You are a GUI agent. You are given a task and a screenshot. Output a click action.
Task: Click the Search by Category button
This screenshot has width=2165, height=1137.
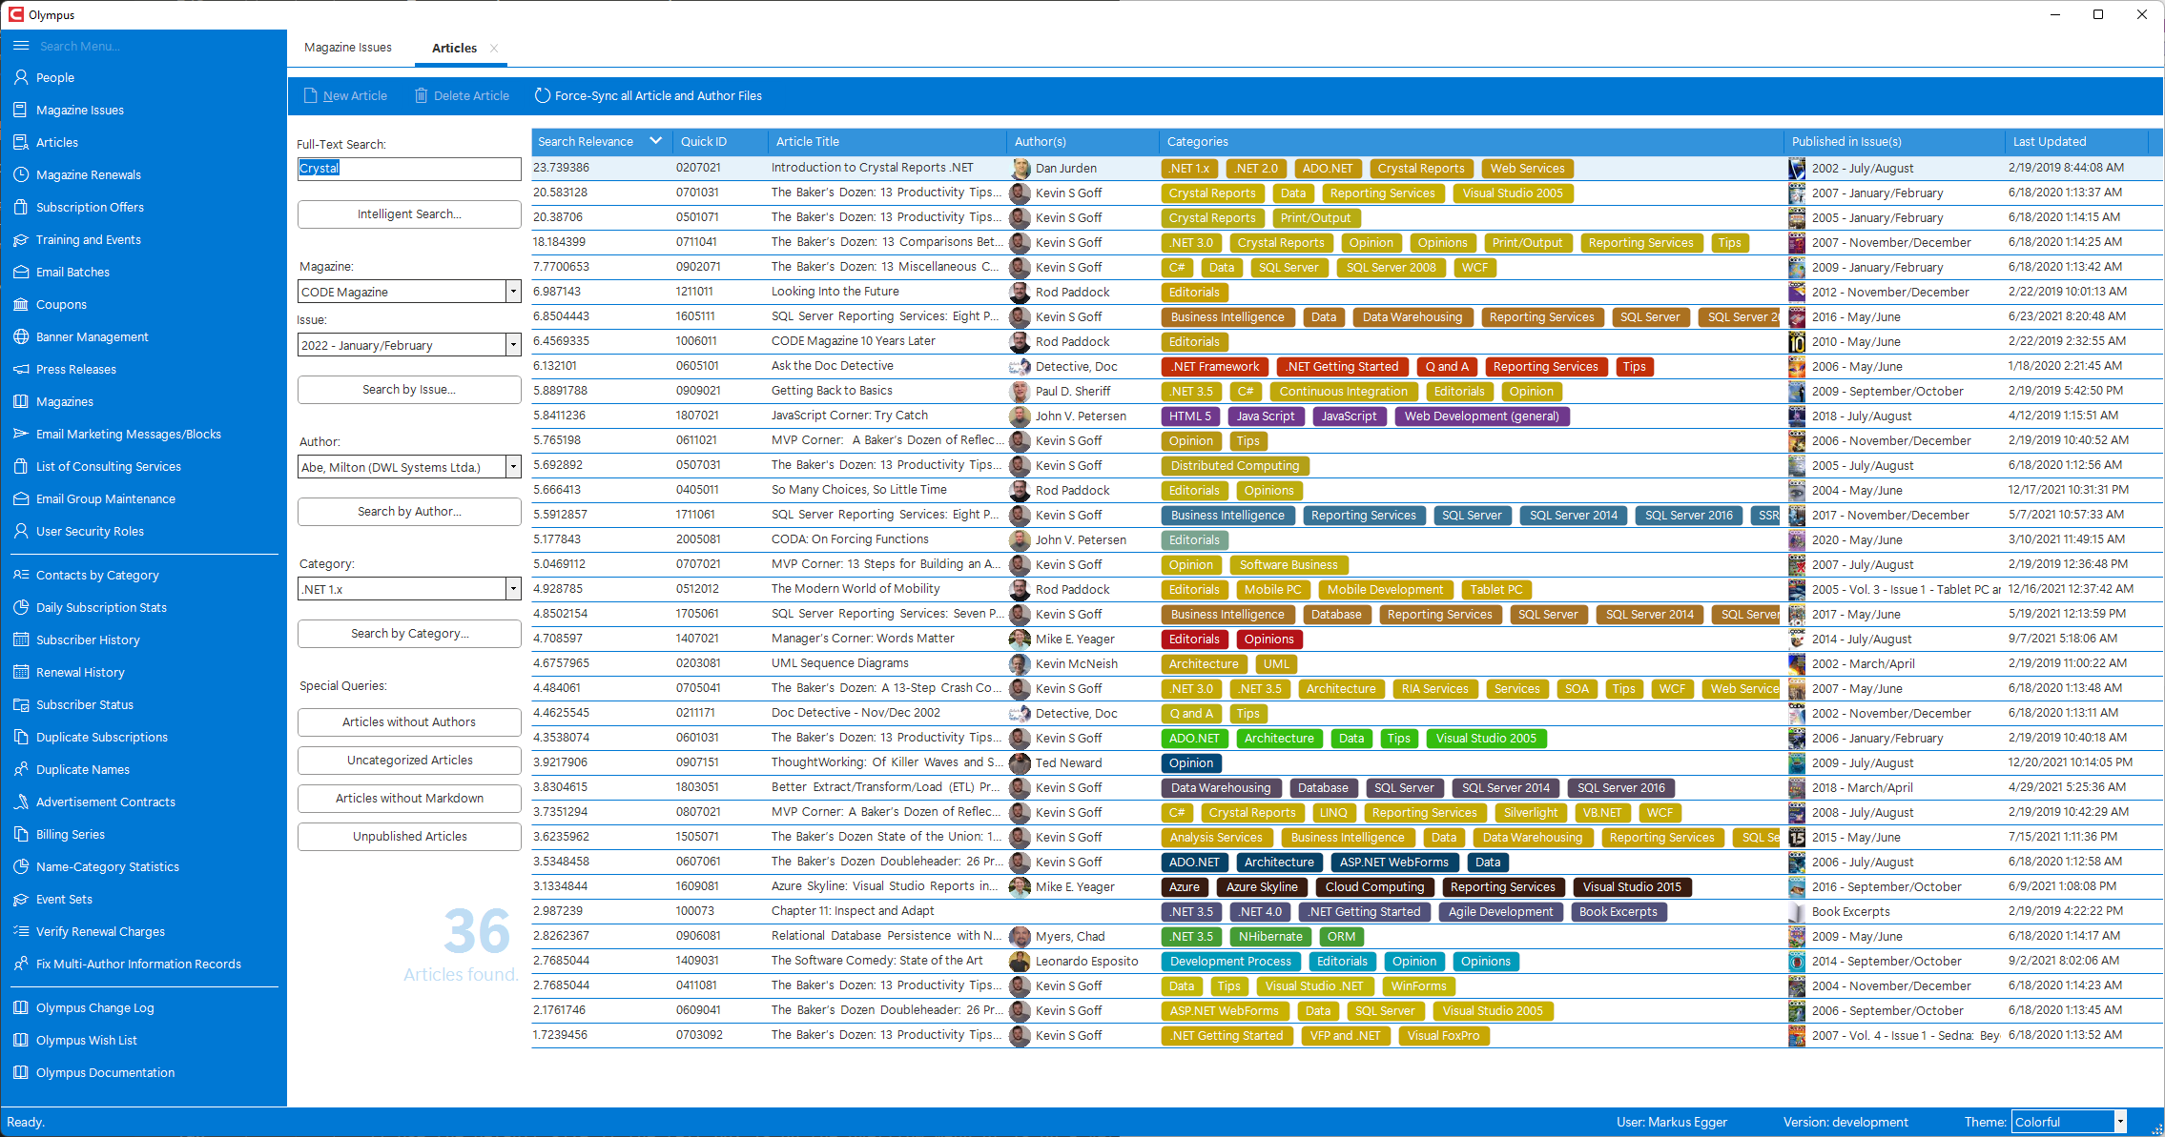pyautogui.click(x=409, y=634)
